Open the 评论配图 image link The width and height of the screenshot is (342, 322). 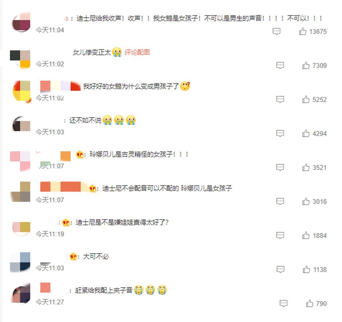point(137,52)
